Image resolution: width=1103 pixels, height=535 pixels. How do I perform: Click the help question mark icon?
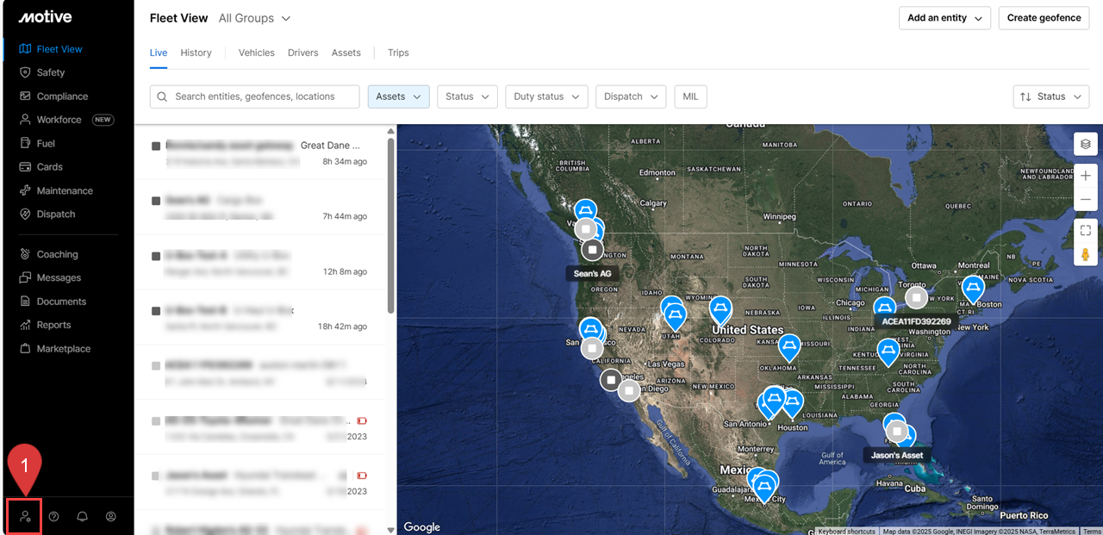(53, 516)
